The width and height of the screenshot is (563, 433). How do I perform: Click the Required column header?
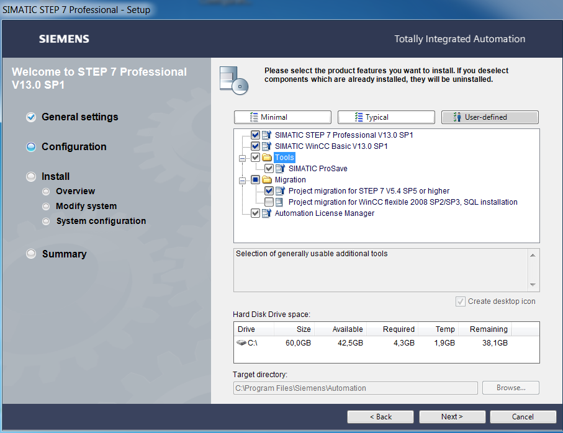(x=392, y=329)
